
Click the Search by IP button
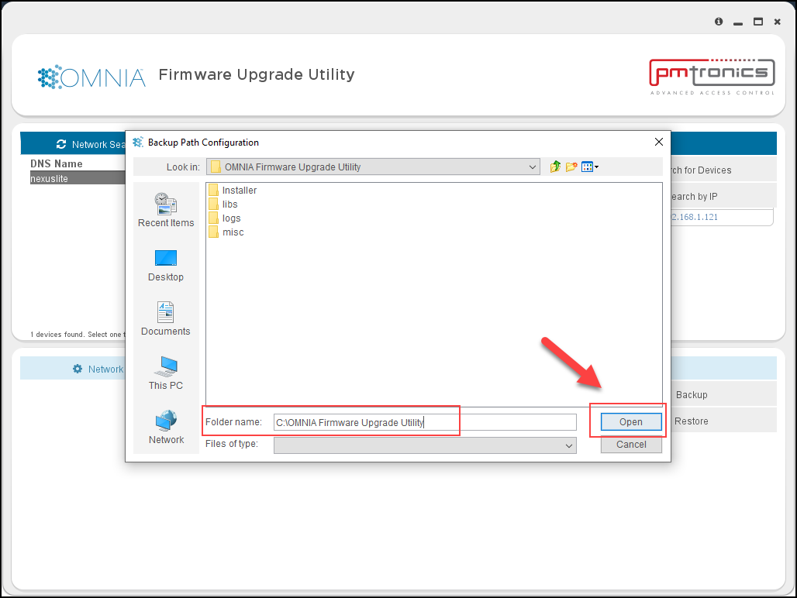pyautogui.click(x=724, y=196)
